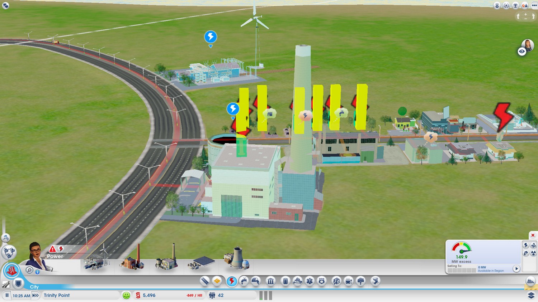Open the Sewage menu button
Viewport: 538px width, 302px height.
pos(256,281)
